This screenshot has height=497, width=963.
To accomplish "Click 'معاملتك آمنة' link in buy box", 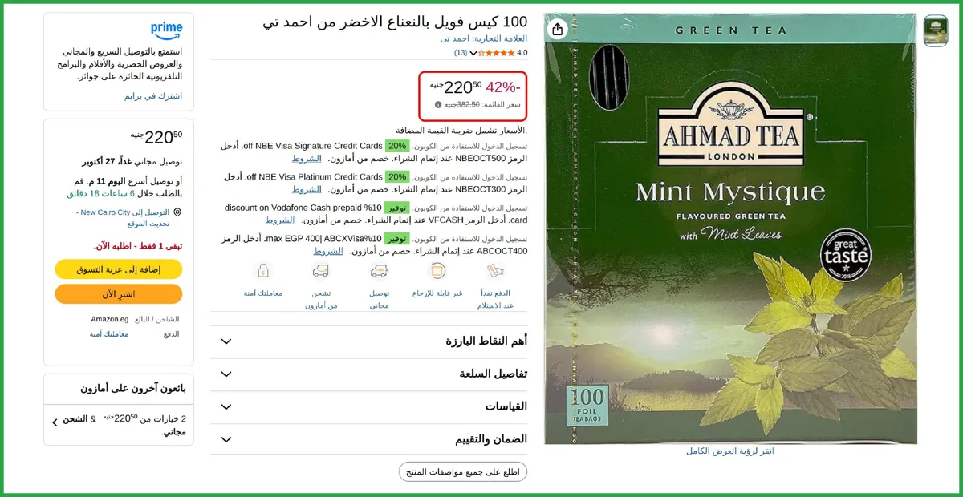I will (x=109, y=334).
